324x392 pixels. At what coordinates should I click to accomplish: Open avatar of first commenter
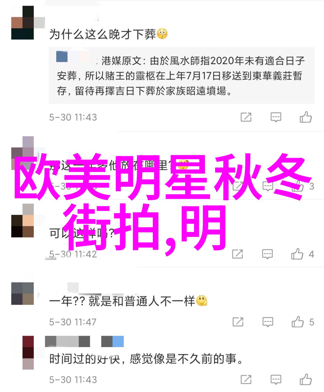coord(22,23)
